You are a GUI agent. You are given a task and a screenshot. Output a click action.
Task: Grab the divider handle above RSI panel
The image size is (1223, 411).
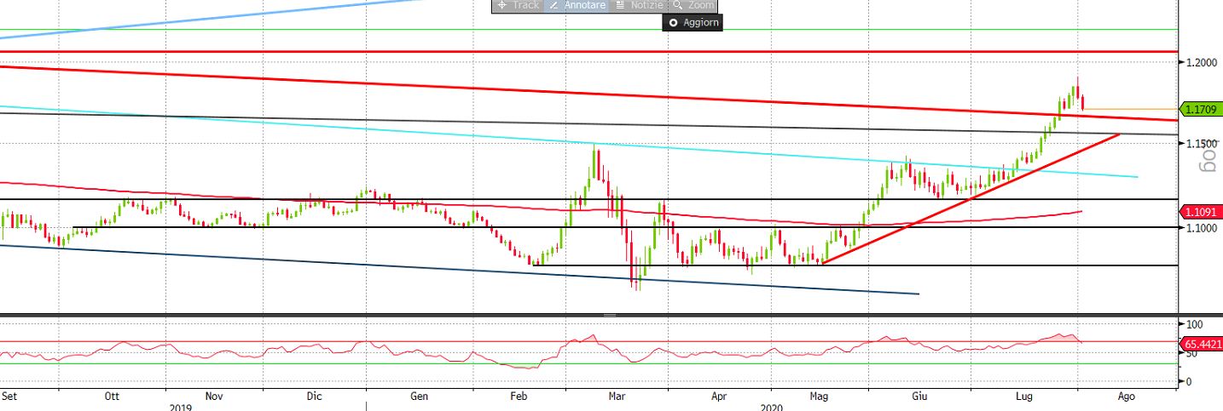click(610, 315)
